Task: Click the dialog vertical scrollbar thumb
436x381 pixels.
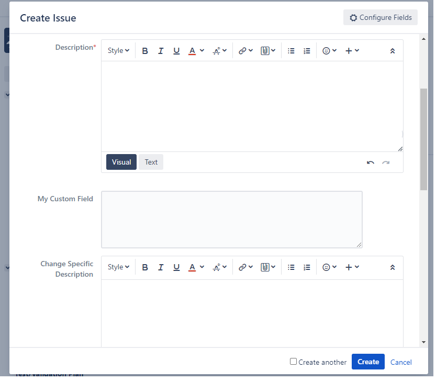Action: (424, 140)
